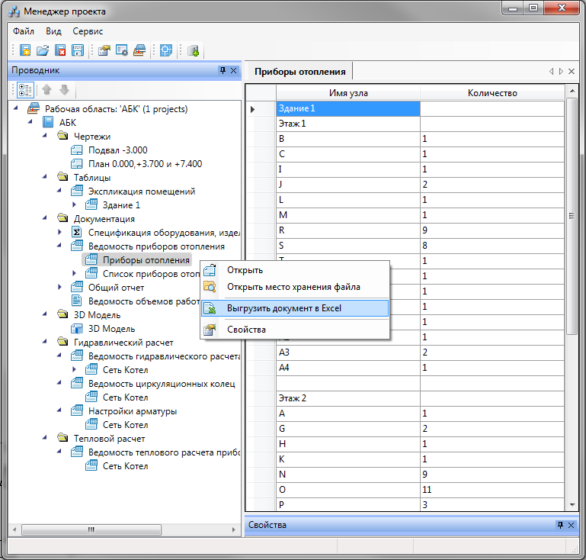586x560 pixels.
Task: Collapse the Чертежи folder in the tree
Action: [45, 135]
